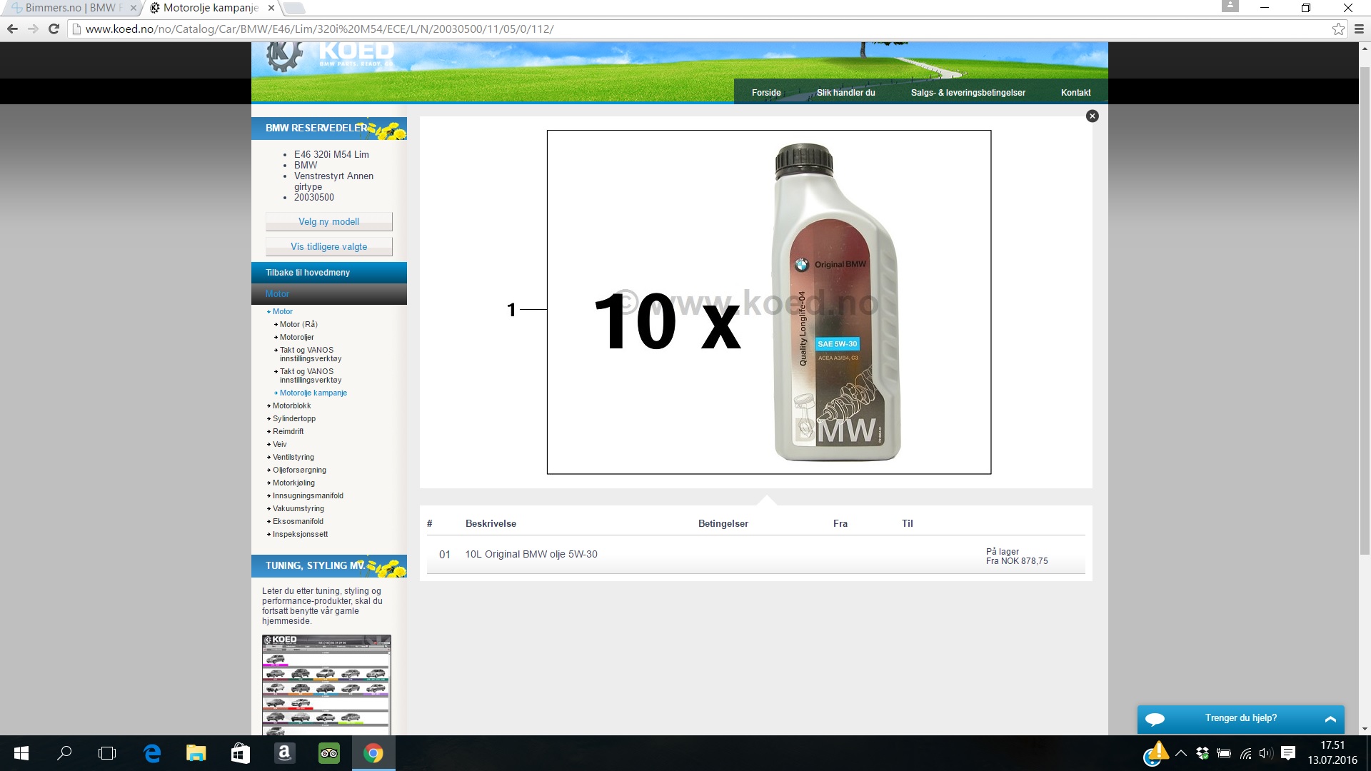
Task: Open Windows search
Action: point(64,753)
